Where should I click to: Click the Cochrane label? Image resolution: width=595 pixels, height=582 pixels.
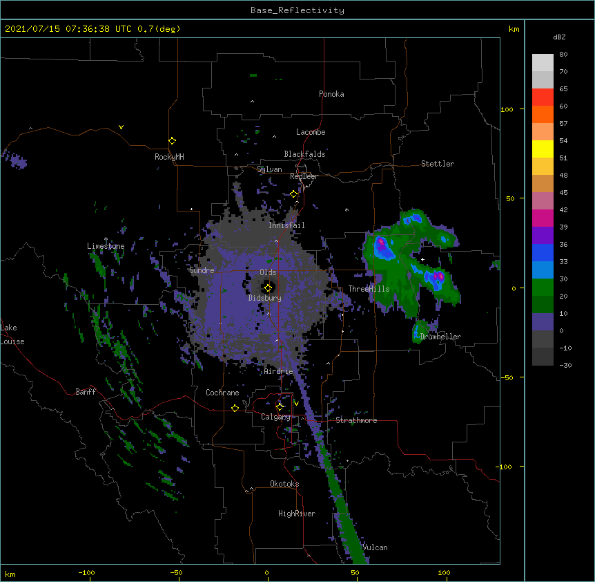222,393
